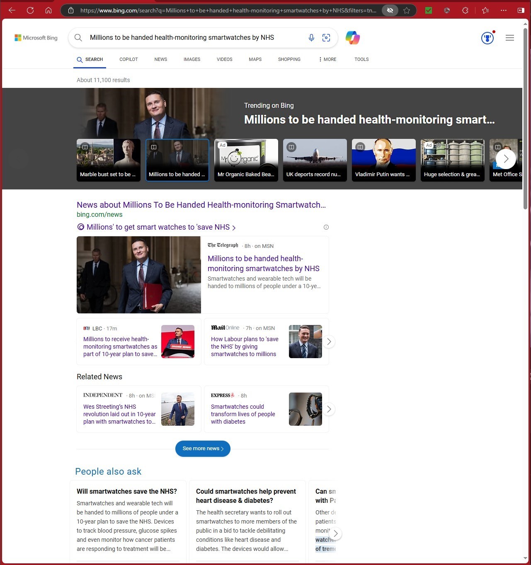The image size is (531, 565).
Task: Expand 'Millions' to get smart watches topic
Action: pyautogui.click(x=157, y=227)
